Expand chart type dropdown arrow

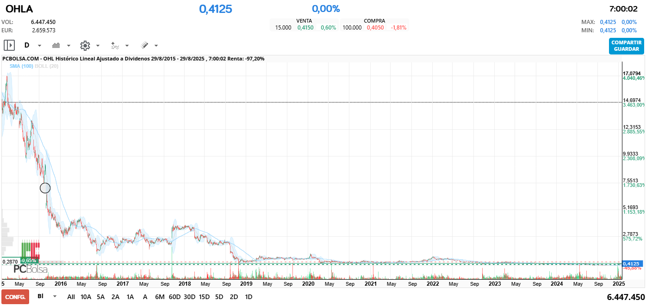click(68, 46)
